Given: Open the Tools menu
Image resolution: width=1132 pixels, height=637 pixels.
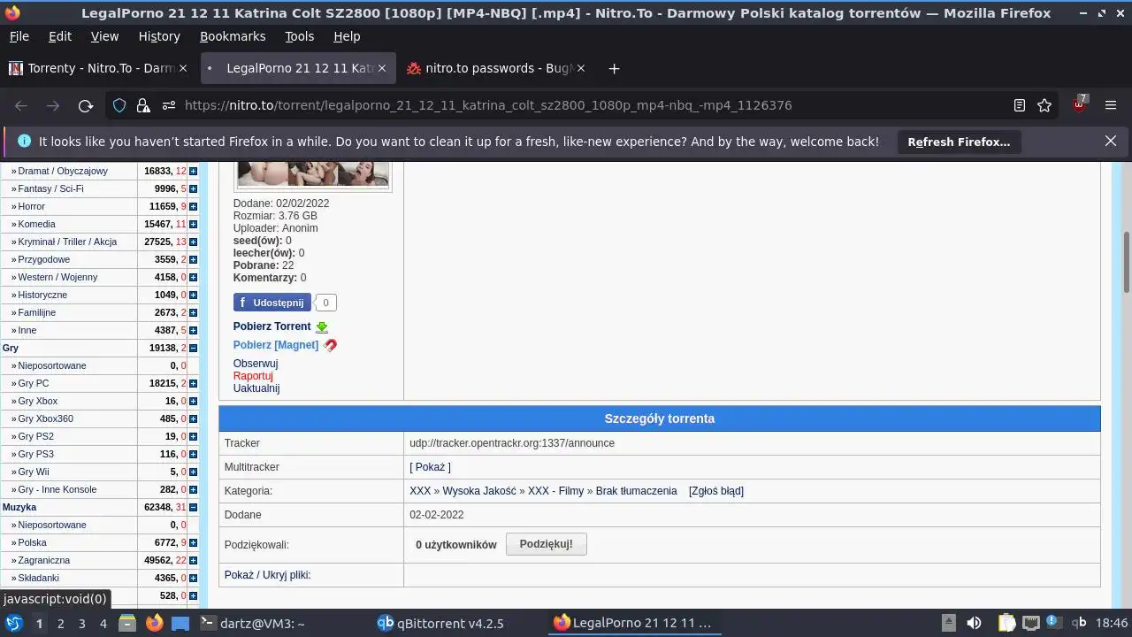Looking at the screenshot, I should [x=299, y=36].
